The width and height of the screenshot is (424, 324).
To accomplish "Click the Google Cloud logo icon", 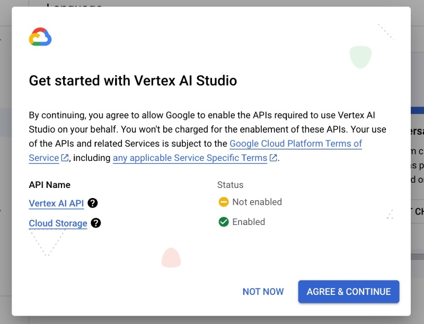I will click(41, 37).
